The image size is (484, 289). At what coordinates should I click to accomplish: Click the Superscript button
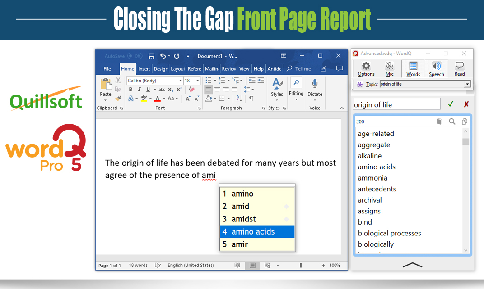click(x=179, y=90)
